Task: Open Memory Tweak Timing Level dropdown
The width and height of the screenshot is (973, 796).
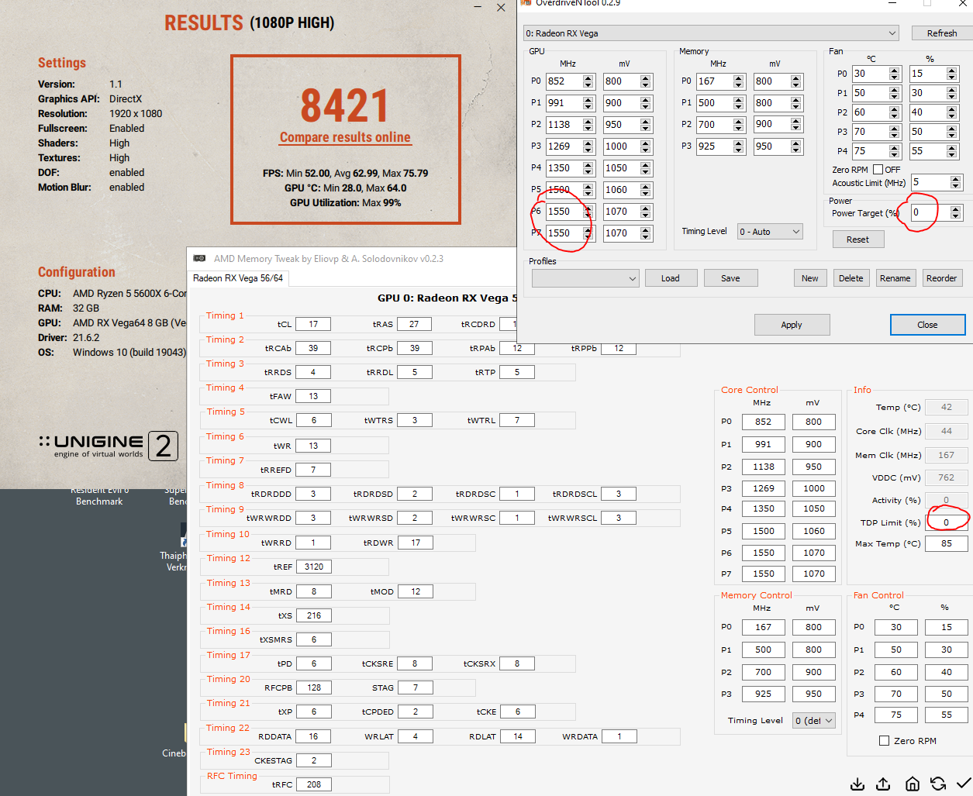Action: (x=814, y=721)
